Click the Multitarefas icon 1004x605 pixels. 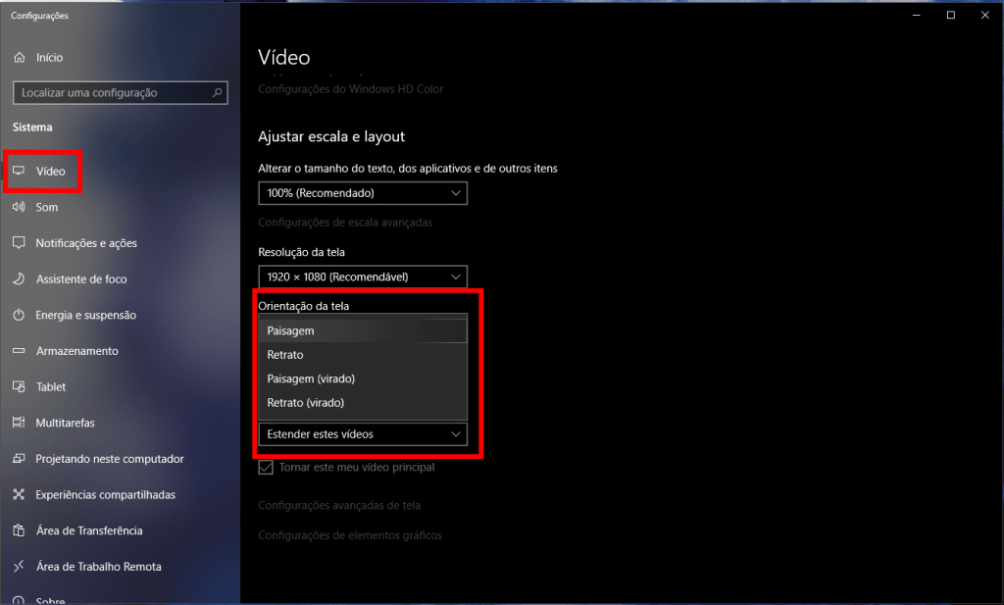pos(20,423)
